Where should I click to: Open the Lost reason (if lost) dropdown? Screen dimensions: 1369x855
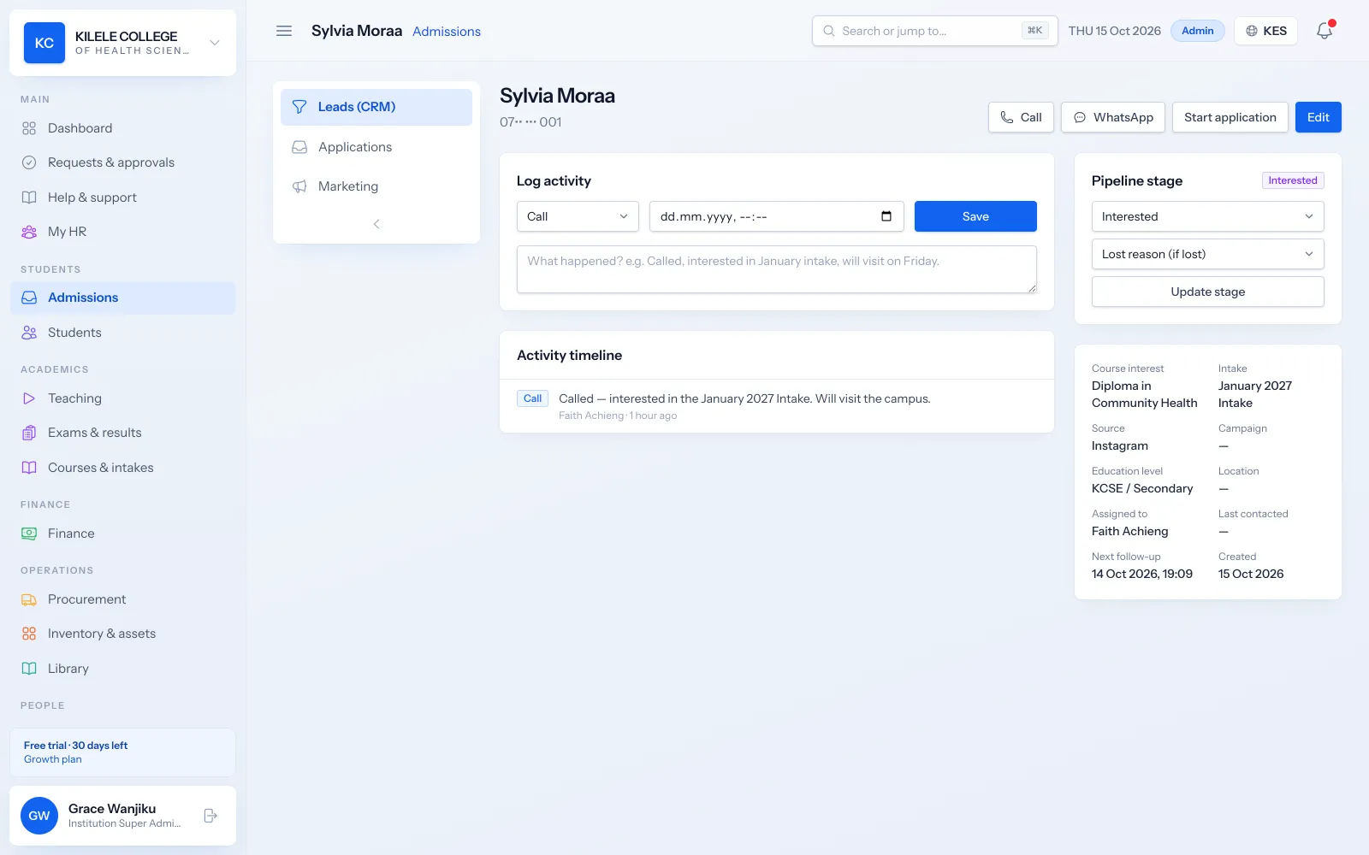[x=1207, y=254]
